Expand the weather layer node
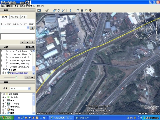The width and height of the screenshot is (160, 120). coord(3,110)
